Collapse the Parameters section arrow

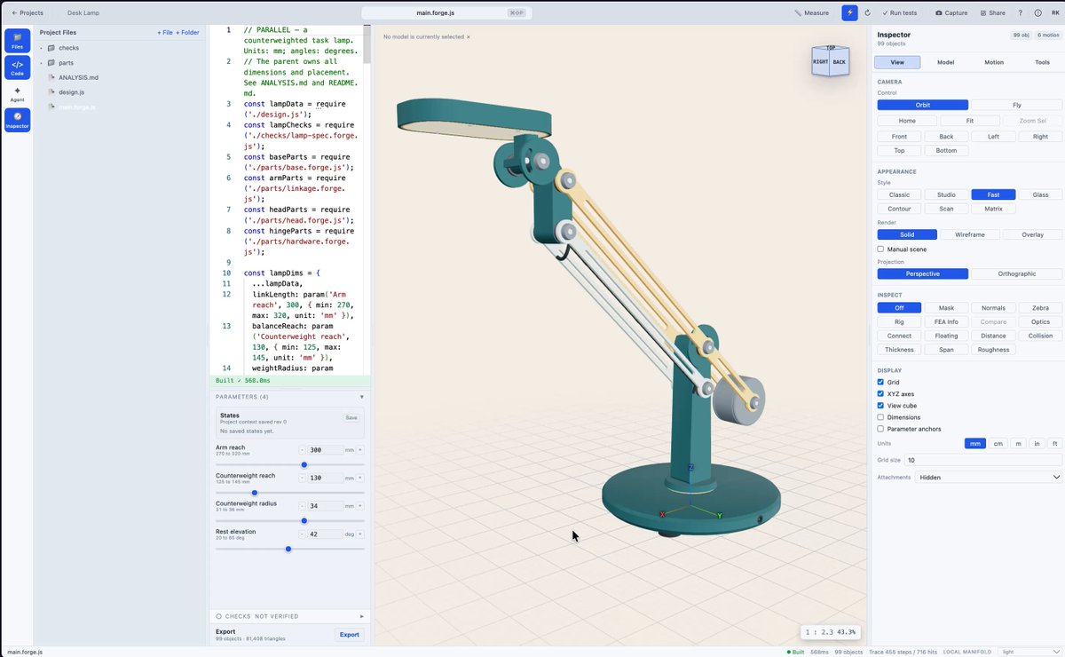coord(361,397)
